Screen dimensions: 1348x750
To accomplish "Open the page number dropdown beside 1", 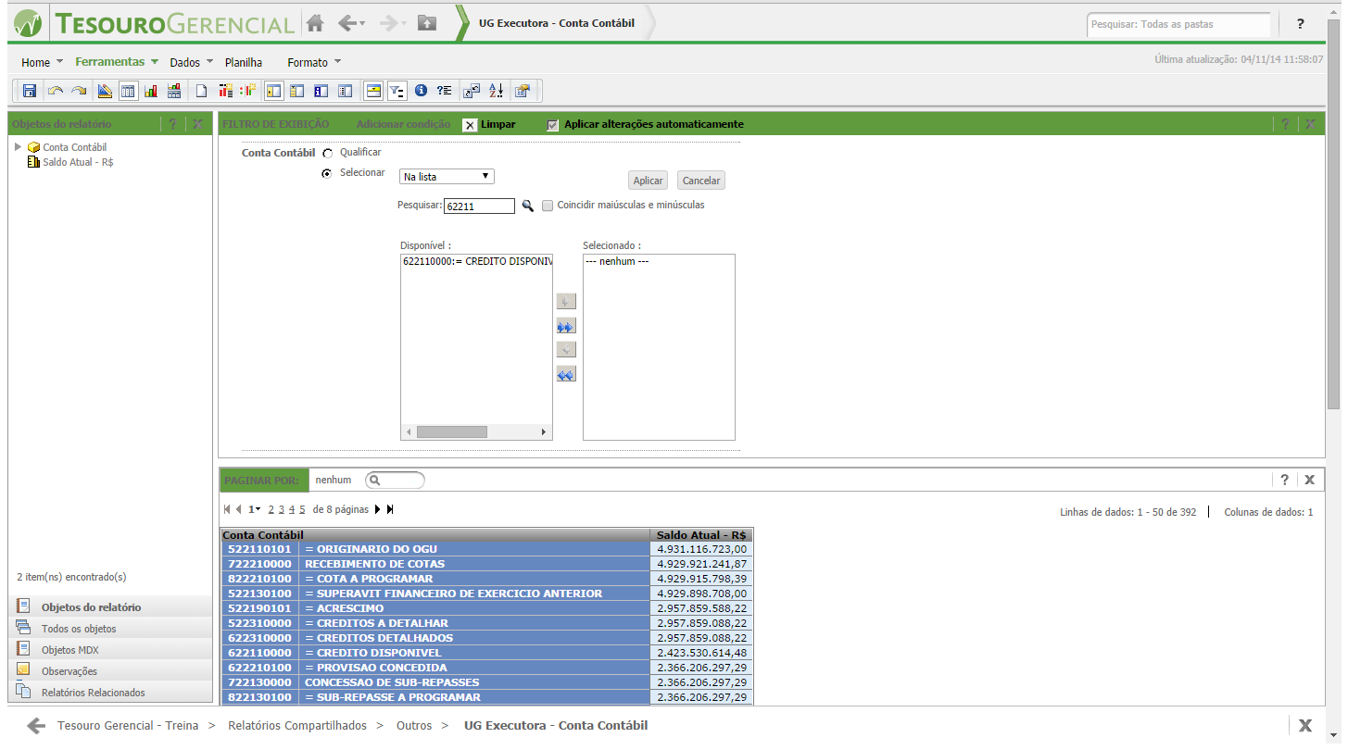I will (258, 510).
